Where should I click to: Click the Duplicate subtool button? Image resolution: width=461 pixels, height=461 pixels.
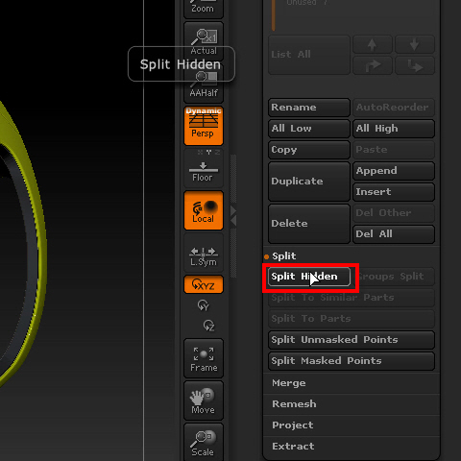[309, 182]
